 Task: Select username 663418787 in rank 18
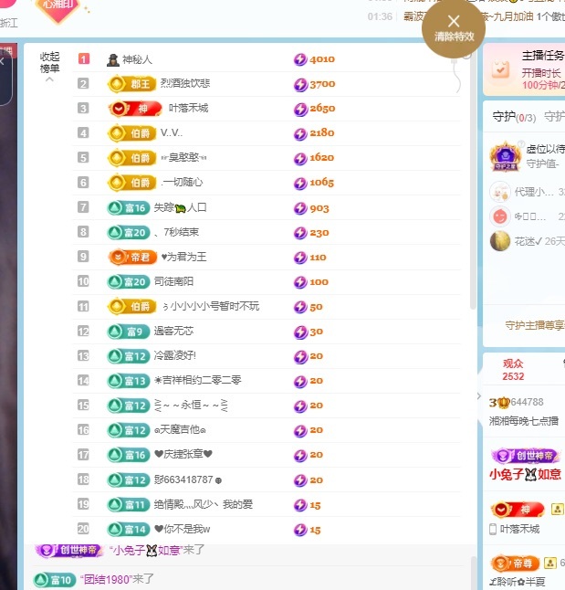pyautogui.click(x=188, y=479)
